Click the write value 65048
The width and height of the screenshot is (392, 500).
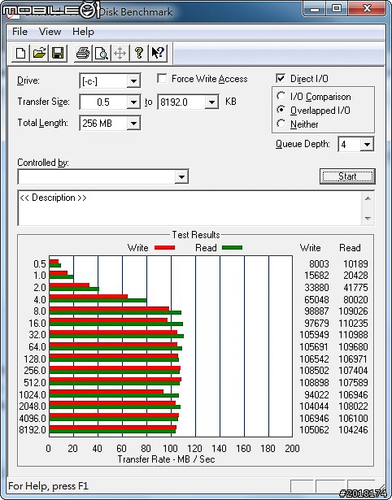(316, 300)
